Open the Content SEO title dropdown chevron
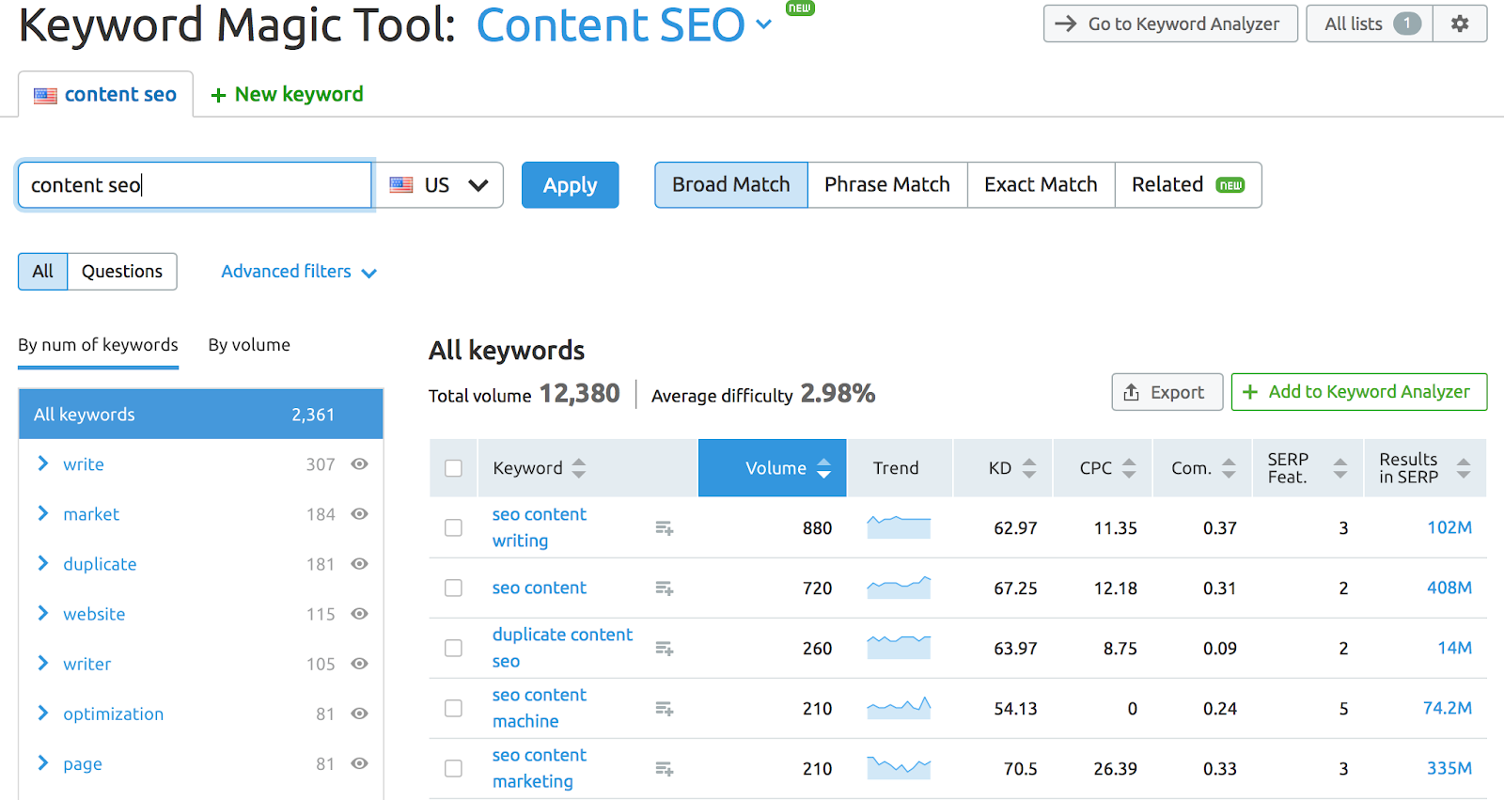The image size is (1504, 800). point(764,24)
